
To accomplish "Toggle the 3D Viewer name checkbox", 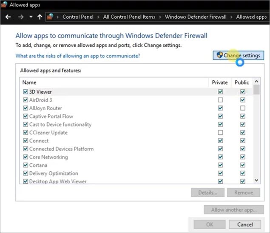I will click(x=26, y=91).
